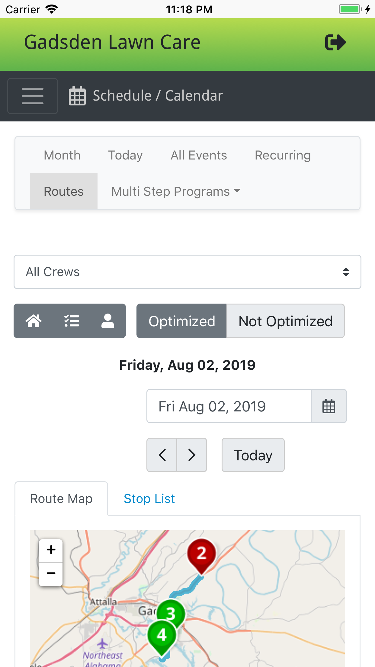The image size is (375, 667).
Task: Expand the Multi Step Programs menu
Action: click(x=176, y=192)
